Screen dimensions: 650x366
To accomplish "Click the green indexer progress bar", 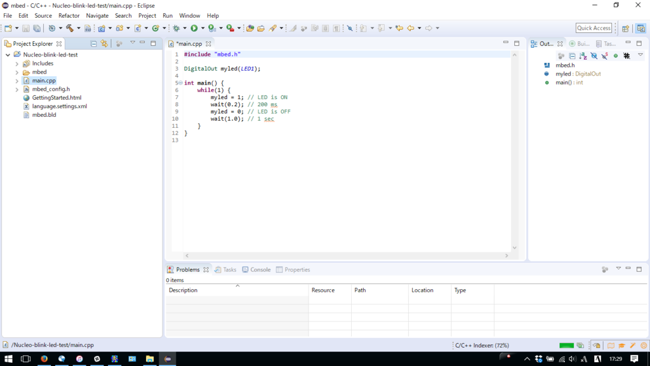I will pyautogui.click(x=566, y=345).
